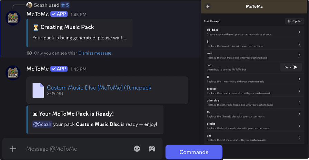Expand the all_discs command chevron
This screenshot has height=160, width=309.
click(x=299, y=32)
